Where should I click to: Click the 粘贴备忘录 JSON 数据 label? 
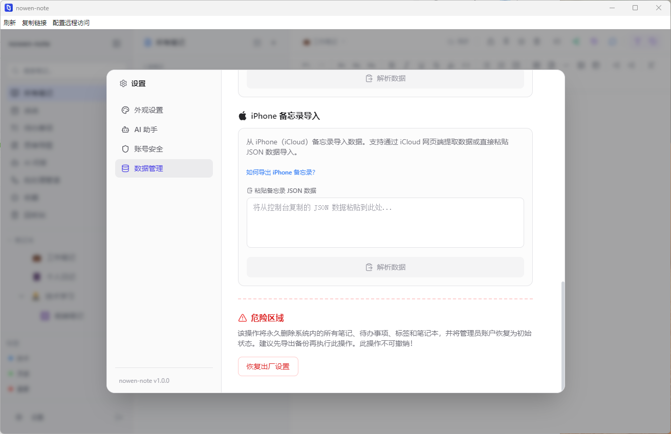(x=285, y=190)
